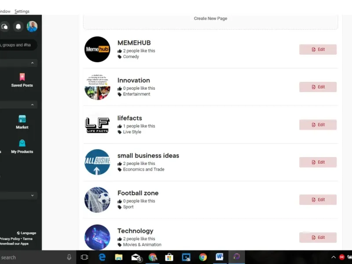Open the Settings menu
Viewport: 352px width, 264px height.
tap(22, 11)
